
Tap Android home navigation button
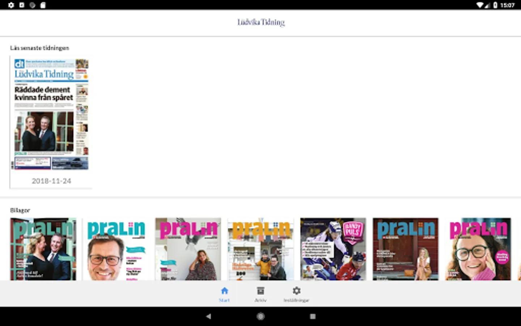[x=260, y=316]
